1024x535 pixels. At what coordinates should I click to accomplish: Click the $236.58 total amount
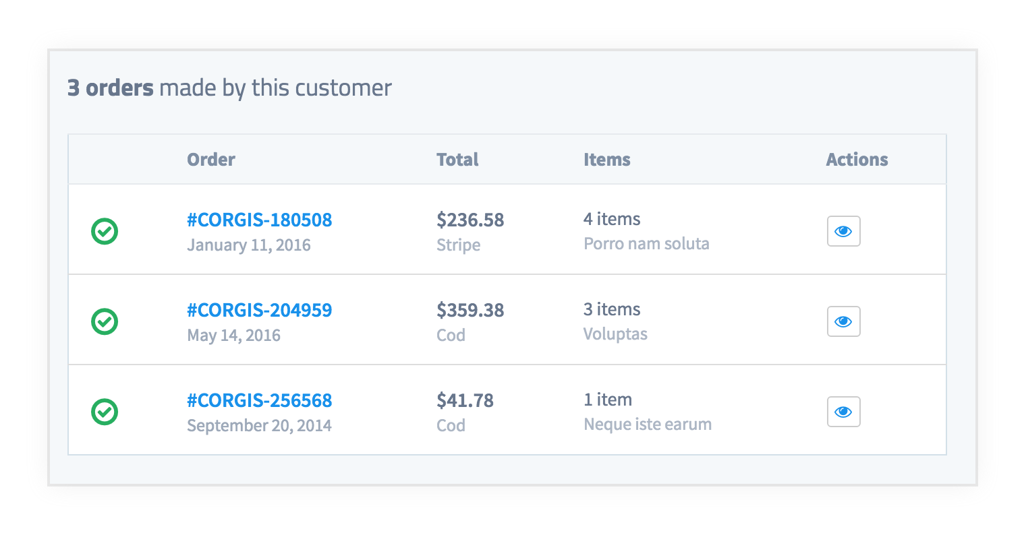point(470,220)
